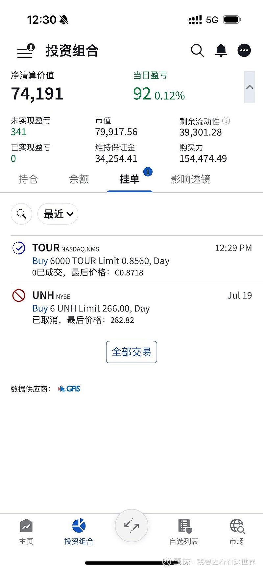The height and width of the screenshot is (570, 263).
Task: Open the center trade arrows button
Action: click(131, 526)
